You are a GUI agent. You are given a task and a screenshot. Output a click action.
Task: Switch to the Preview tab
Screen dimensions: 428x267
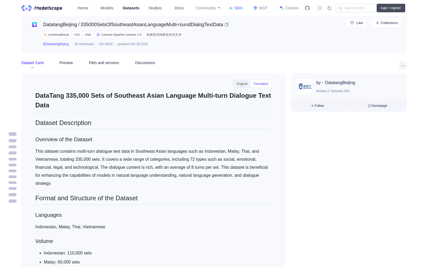pos(66,63)
